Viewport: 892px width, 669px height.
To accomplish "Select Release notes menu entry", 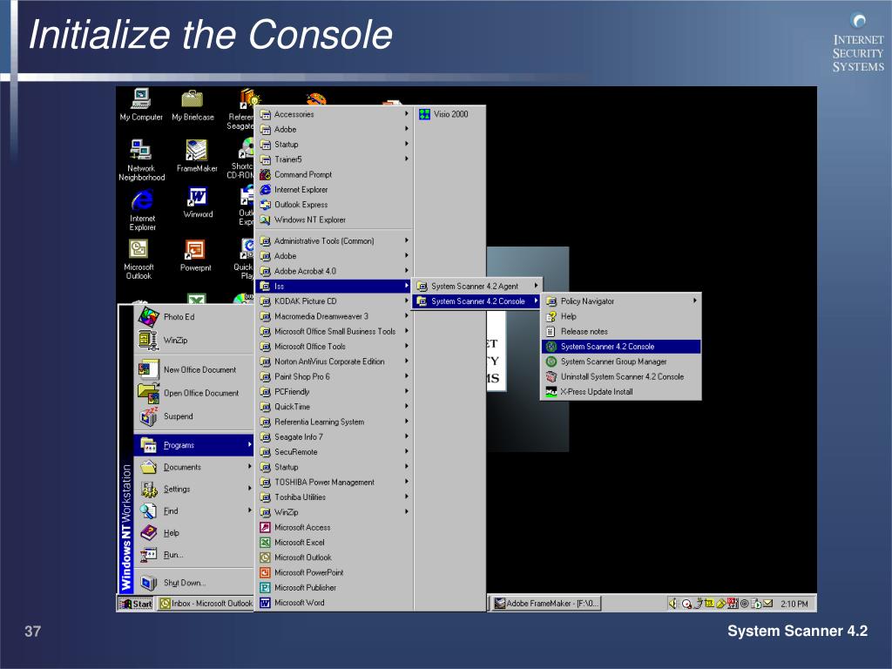I will [620, 332].
